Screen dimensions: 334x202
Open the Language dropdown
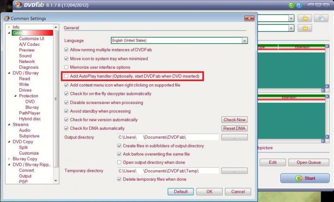[x=245, y=41]
